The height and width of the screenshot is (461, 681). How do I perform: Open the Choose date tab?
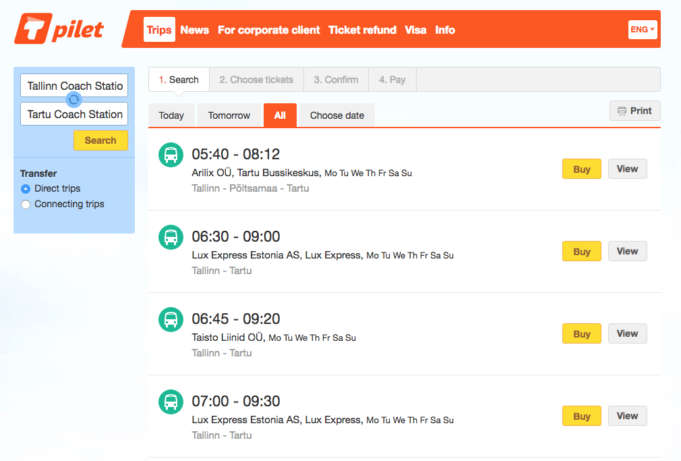point(337,115)
